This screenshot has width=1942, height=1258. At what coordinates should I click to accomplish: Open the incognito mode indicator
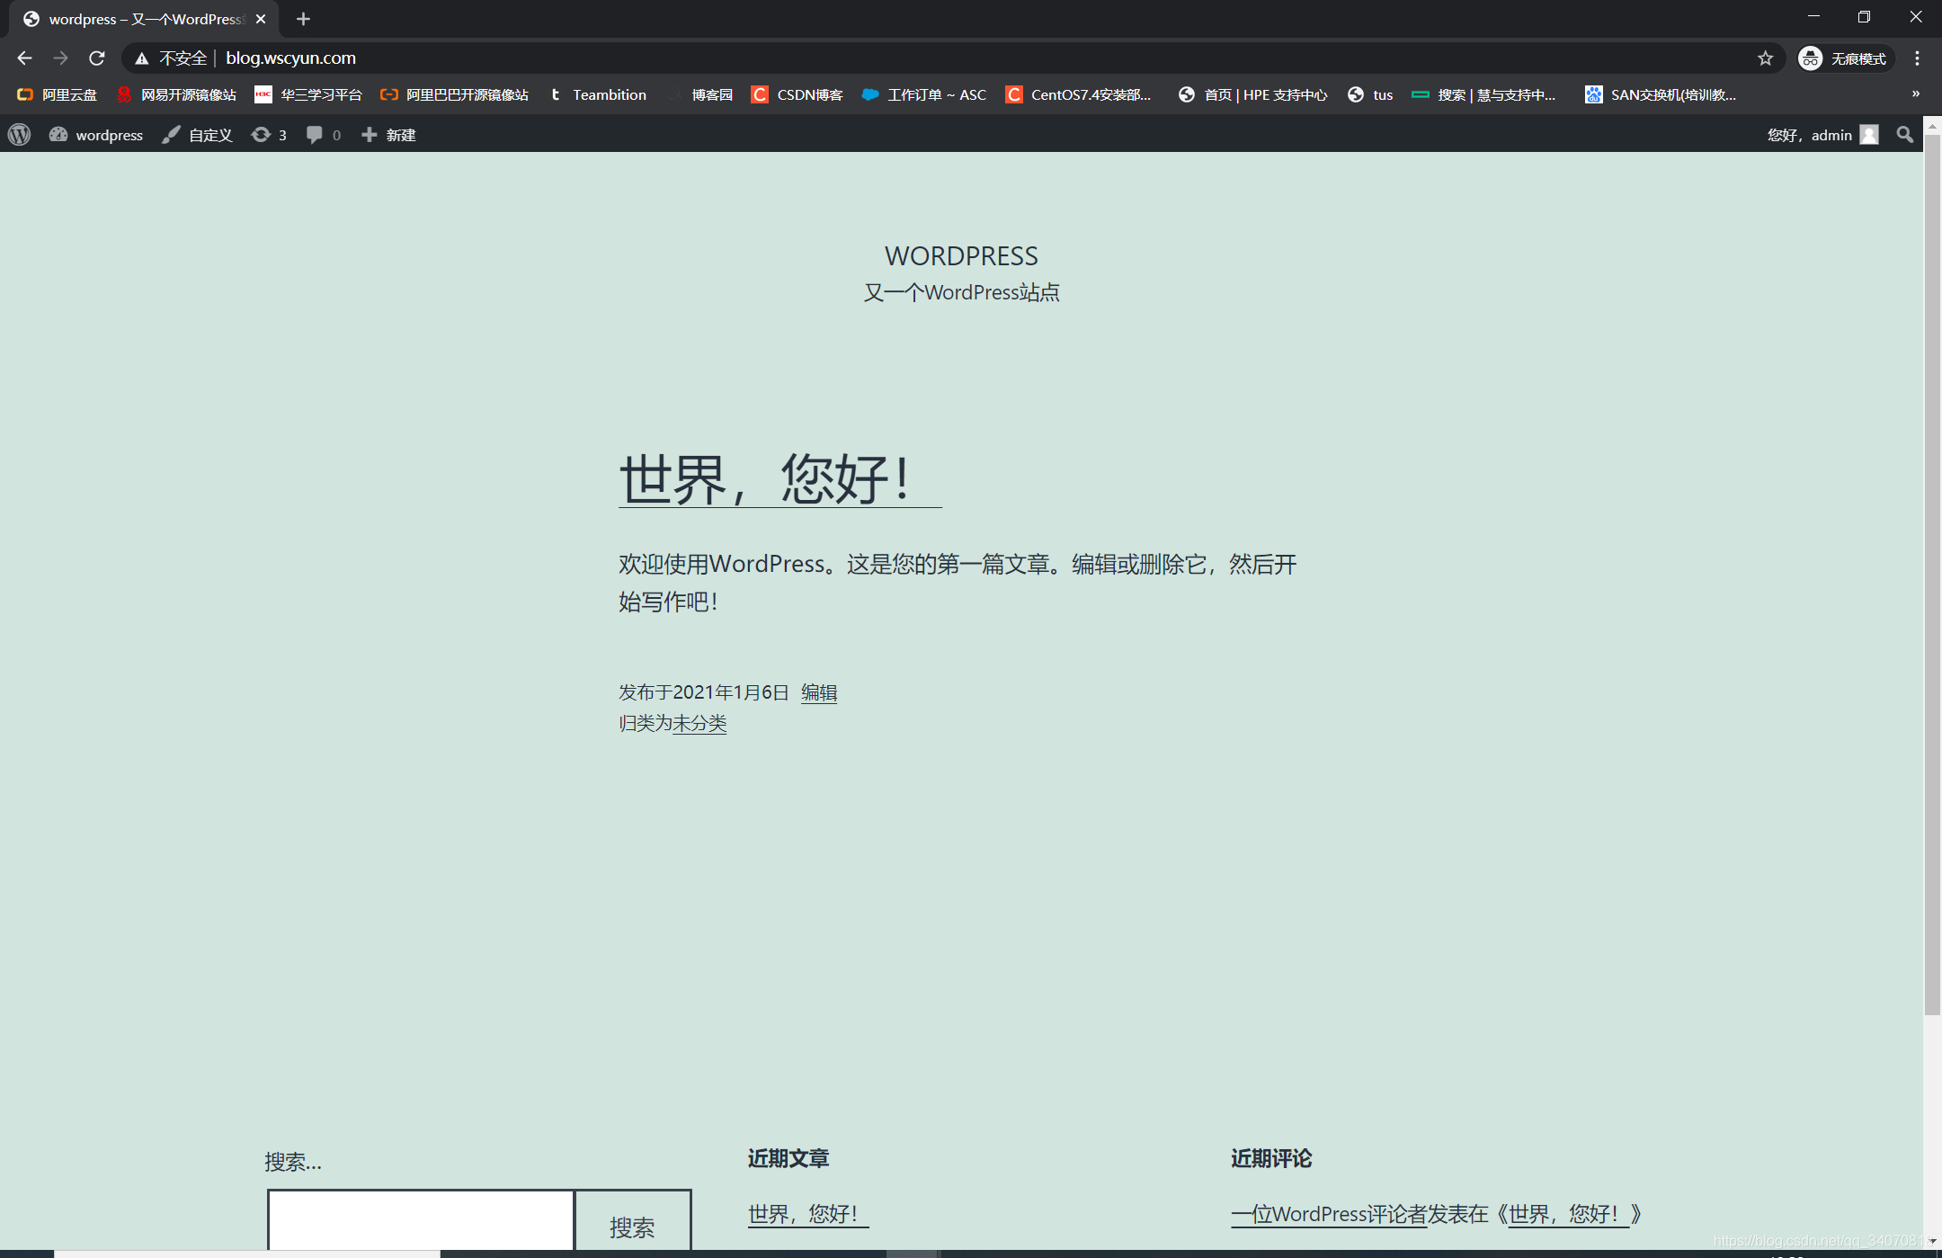[x=1845, y=58]
